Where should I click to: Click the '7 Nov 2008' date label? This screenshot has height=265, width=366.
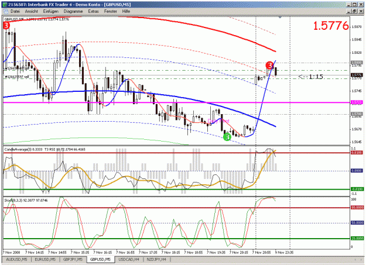(12, 252)
